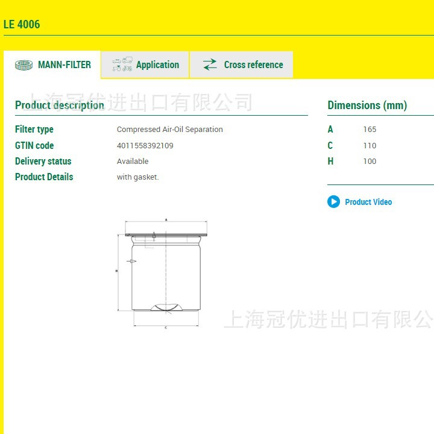Click the Dimensions (mm) heading
434x434 pixels.
(367, 105)
